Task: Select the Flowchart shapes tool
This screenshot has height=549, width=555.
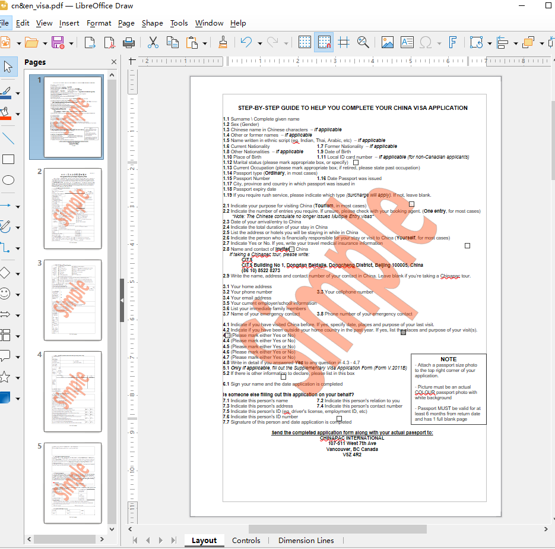Action: pos(7,335)
